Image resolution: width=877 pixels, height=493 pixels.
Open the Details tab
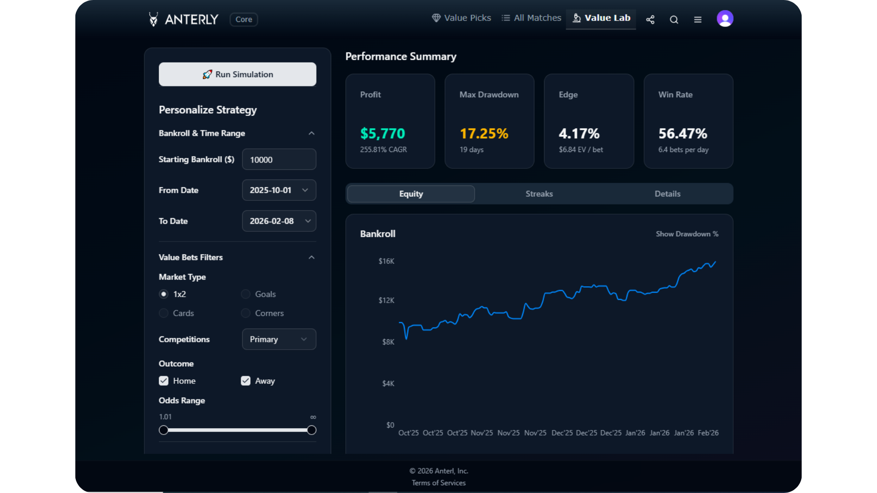click(667, 194)
